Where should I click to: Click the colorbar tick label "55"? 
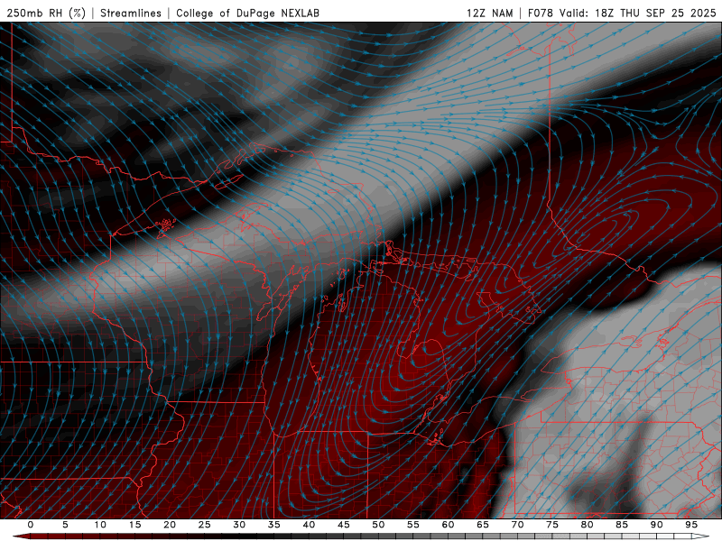click(413, 525)
